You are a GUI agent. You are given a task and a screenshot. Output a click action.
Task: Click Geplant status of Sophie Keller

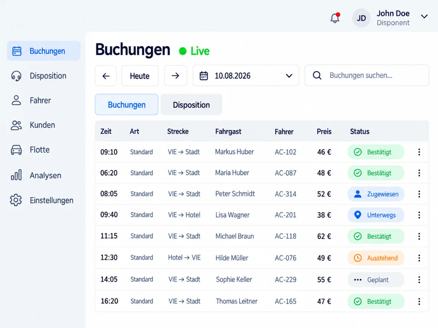(376, 280)
